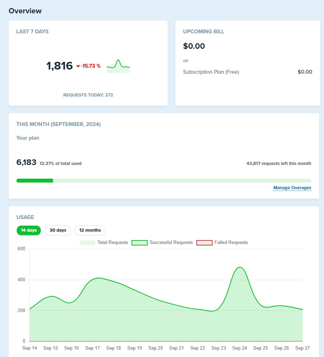Click the Sep 24 peak on chart
The height and width of the screenshot is (357, 324).
(x=240, y=267)
